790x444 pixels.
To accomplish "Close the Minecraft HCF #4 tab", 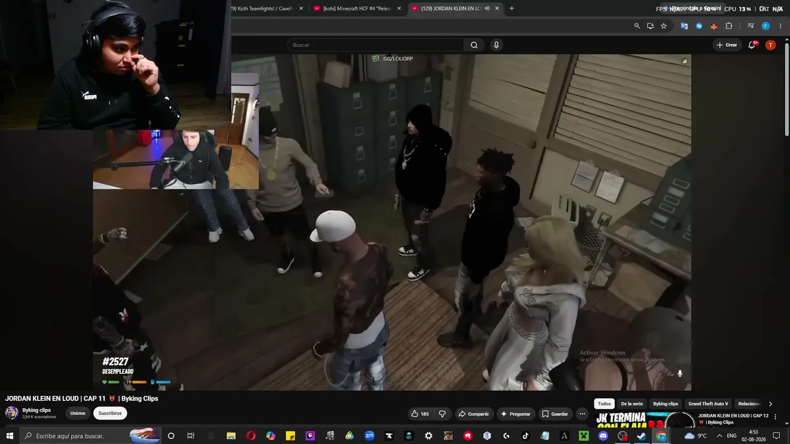I will (399, 9).
